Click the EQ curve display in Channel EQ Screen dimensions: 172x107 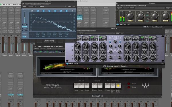point(52,22)
